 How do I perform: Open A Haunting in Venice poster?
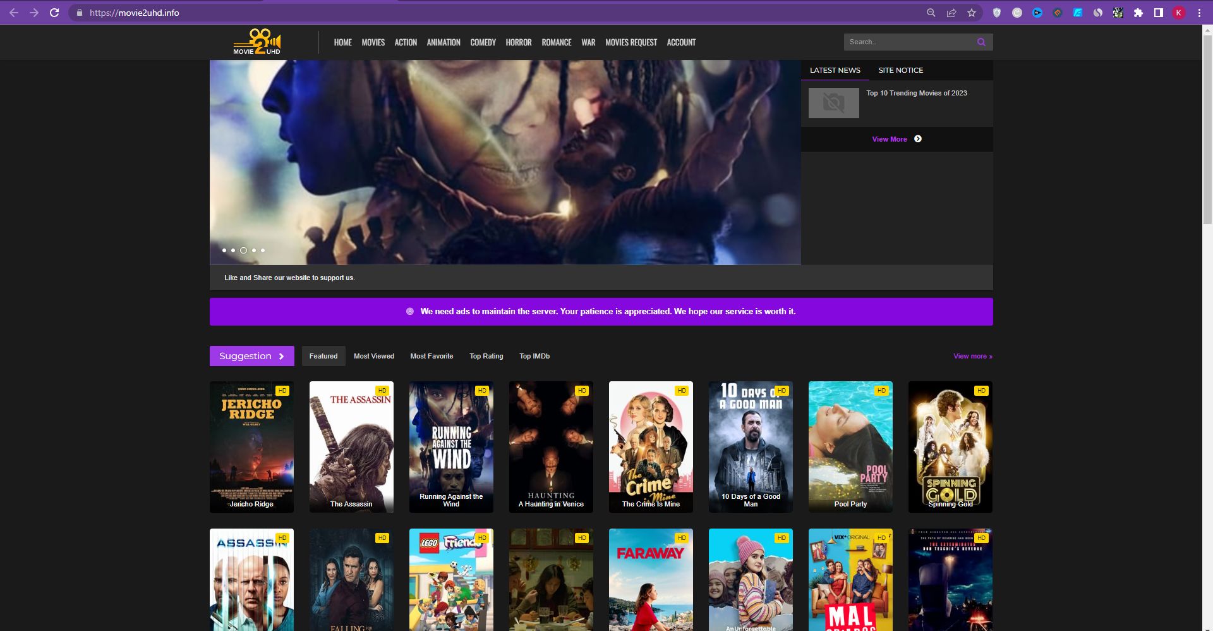pos(551,446)
